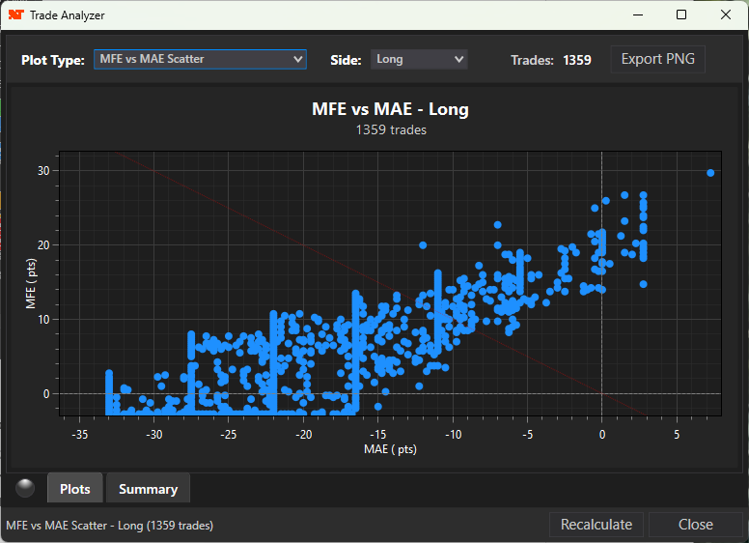Viewport: 749px width, 543px height.
Task: Minimize the Trade Analyzer window
Action: 637,15
